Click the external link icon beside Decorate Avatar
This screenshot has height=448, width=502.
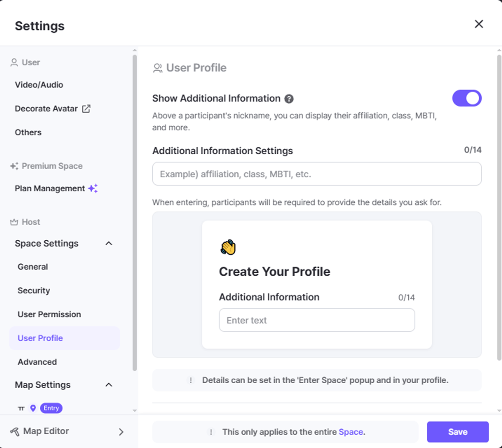tap(86, 109)
